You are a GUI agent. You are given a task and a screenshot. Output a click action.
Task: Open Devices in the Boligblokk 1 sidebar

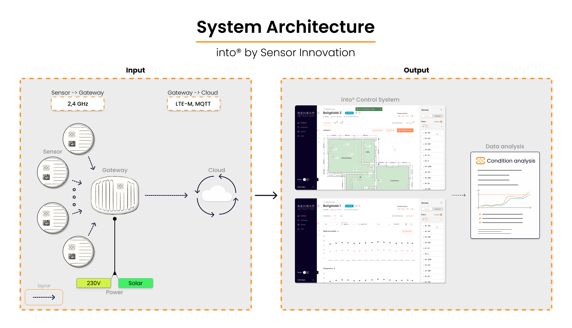click(302, 225)
